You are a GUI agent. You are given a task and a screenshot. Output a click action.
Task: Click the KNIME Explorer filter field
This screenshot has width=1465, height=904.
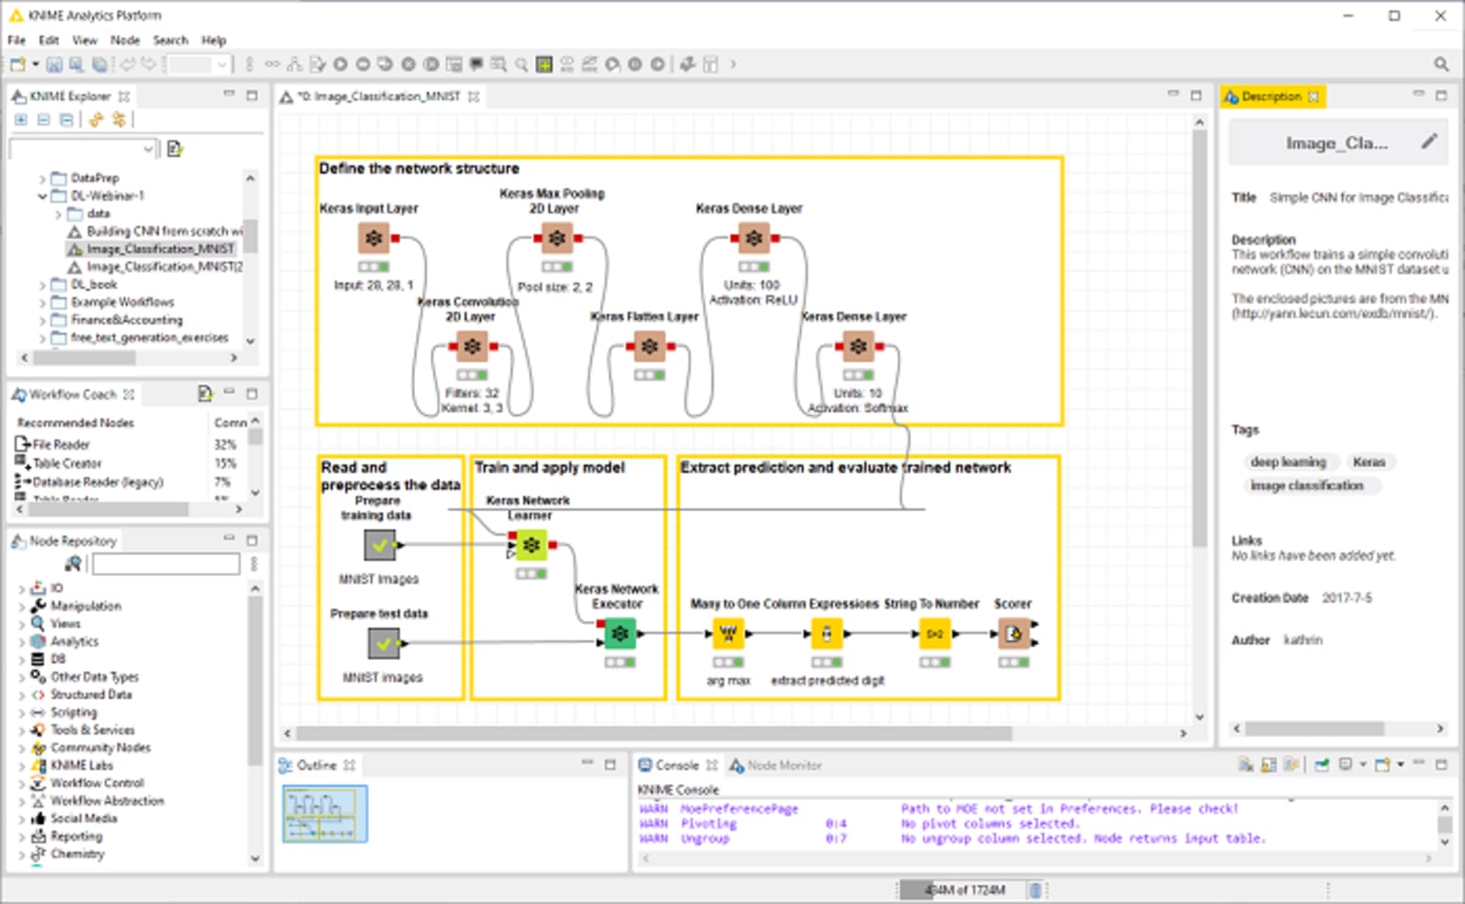pyautogui.click(x=83, y=149)
